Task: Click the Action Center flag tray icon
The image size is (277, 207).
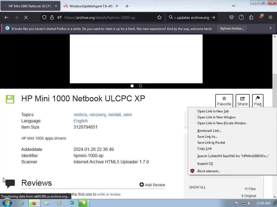Action: 236,203
